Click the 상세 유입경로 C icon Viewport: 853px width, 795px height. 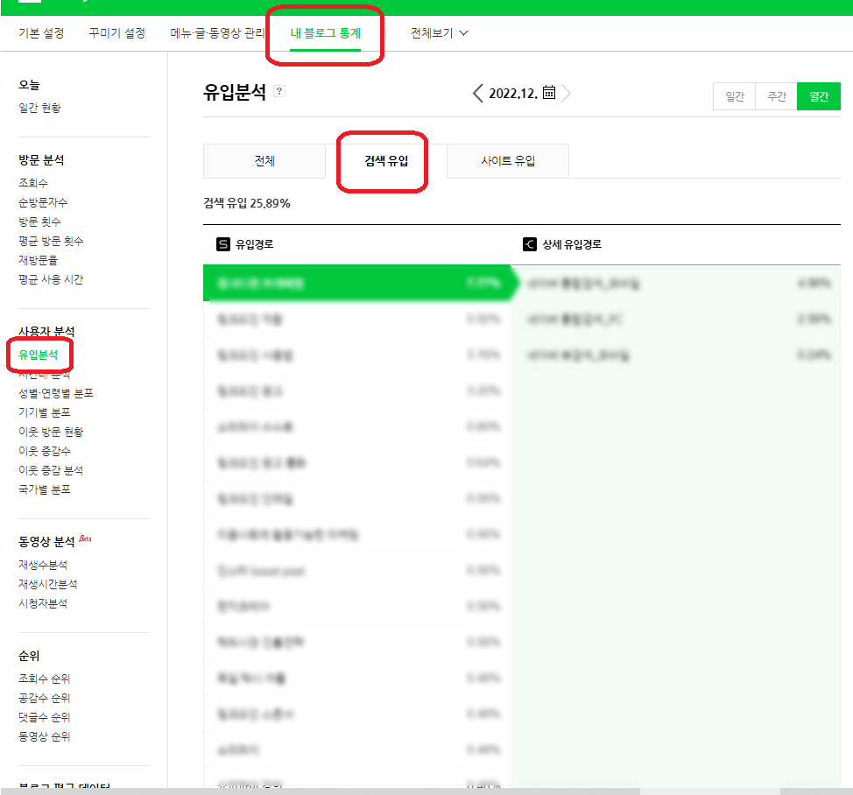[529, 244]
